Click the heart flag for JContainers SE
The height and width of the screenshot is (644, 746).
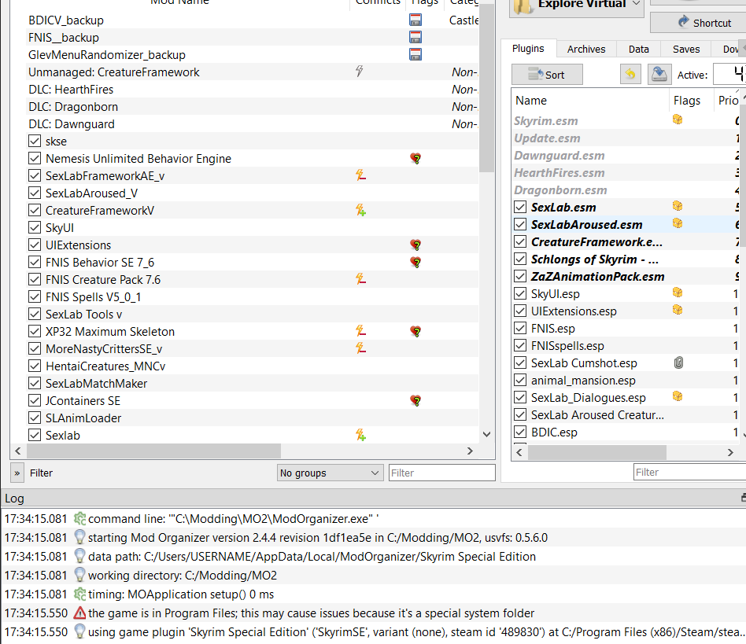[415, 401]
